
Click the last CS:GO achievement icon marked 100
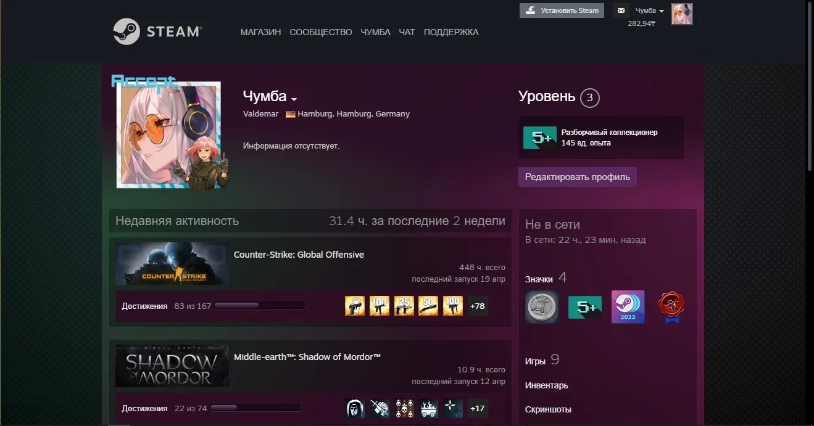pos(453,305)
